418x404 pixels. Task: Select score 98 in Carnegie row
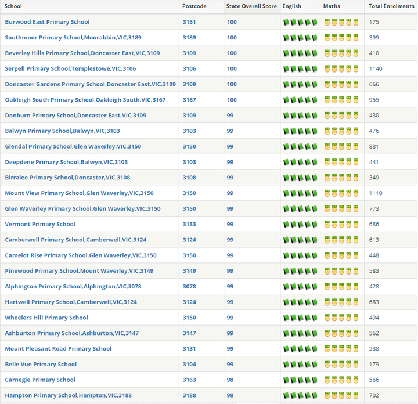(x=230, y=380)
